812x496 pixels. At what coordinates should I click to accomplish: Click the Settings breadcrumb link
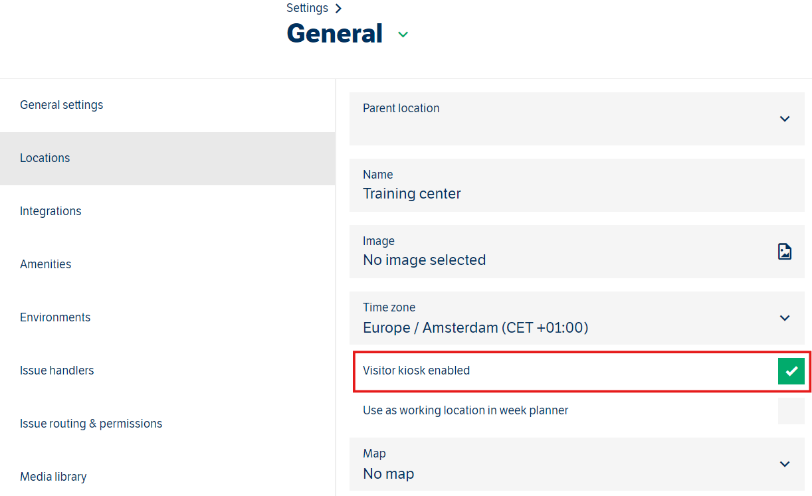pyautogui.click(x=307, y=9)
